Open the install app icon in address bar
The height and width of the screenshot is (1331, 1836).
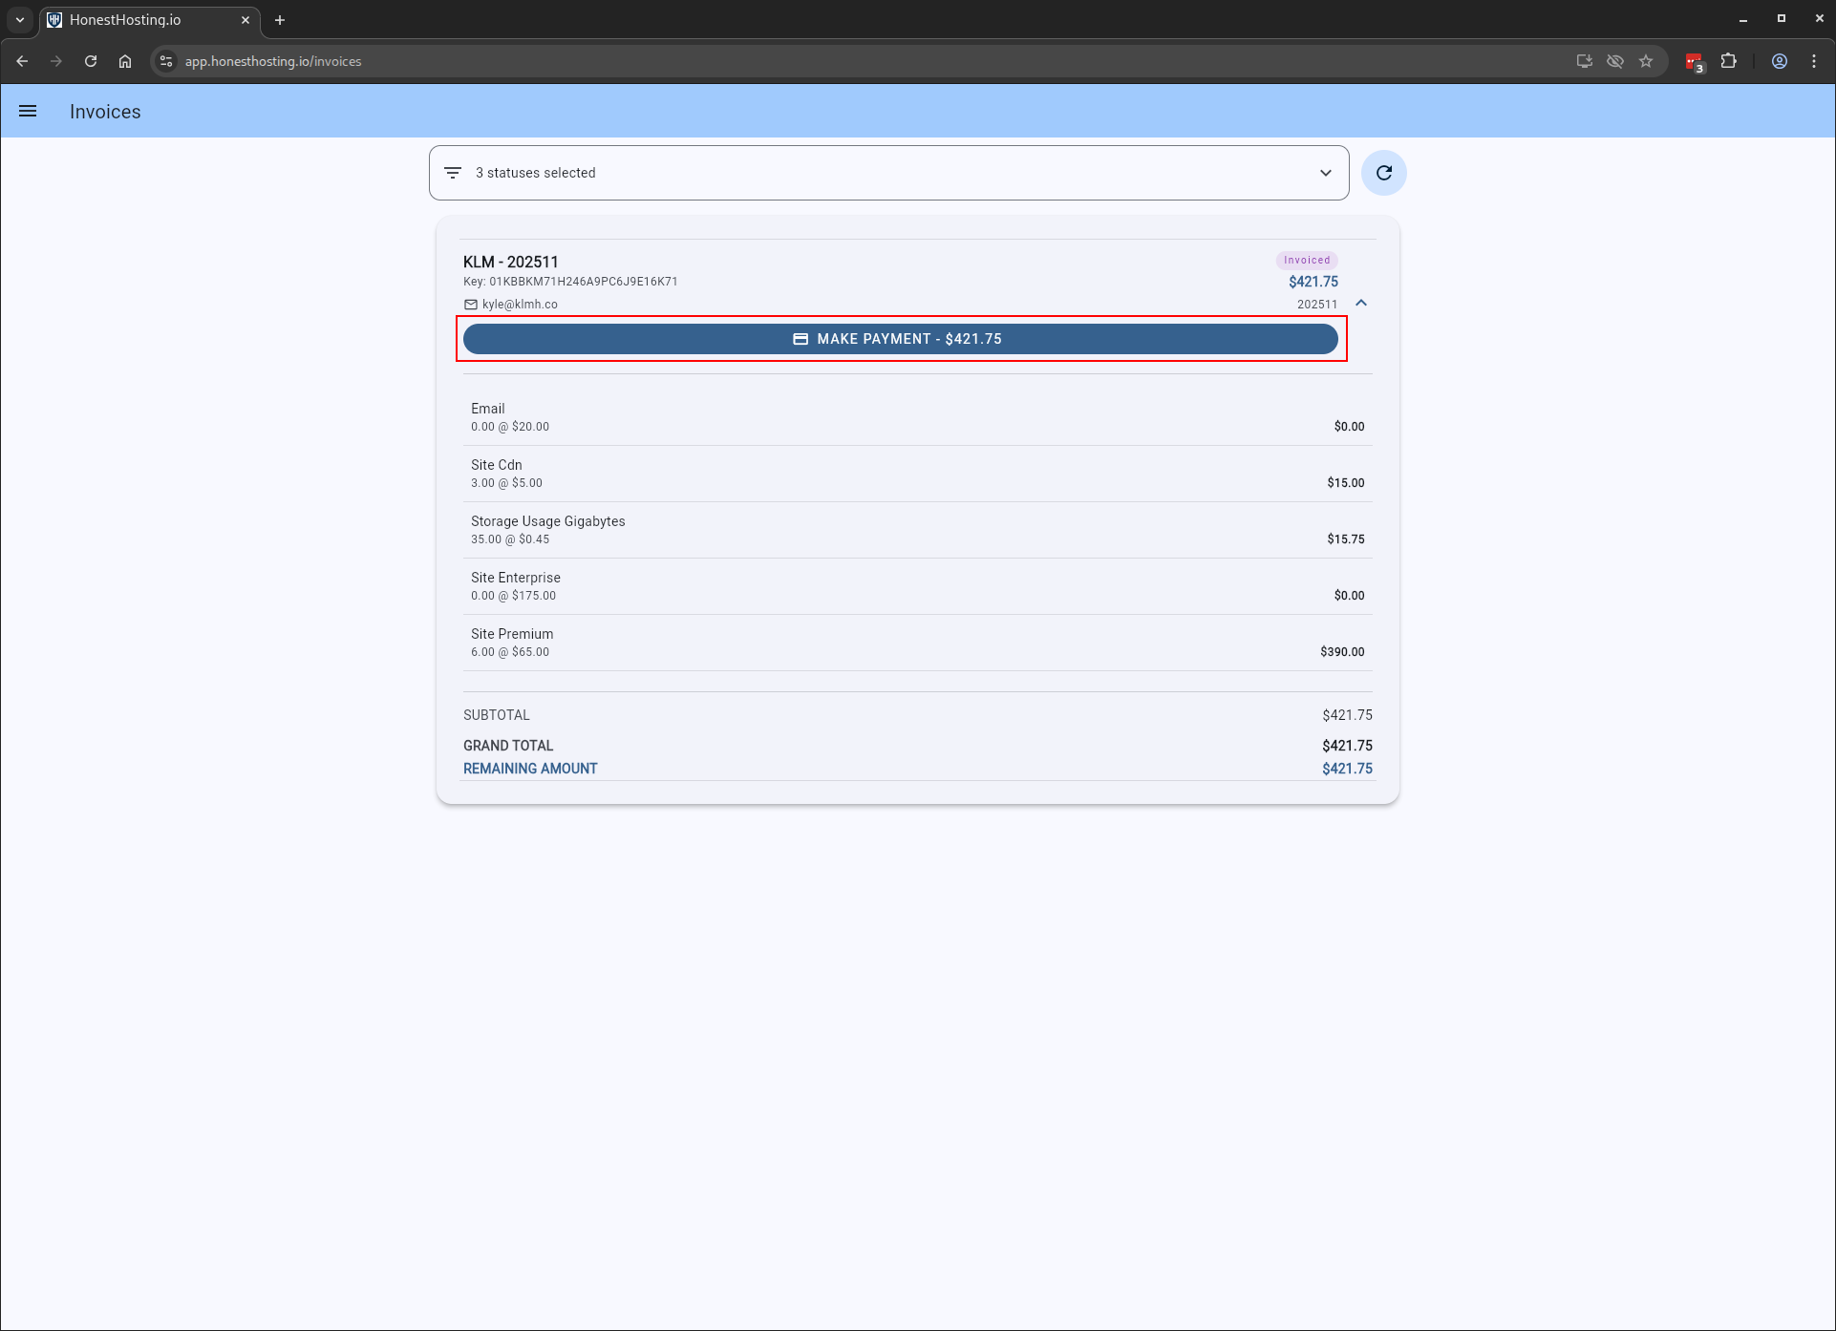click(x=1584, y=61)
